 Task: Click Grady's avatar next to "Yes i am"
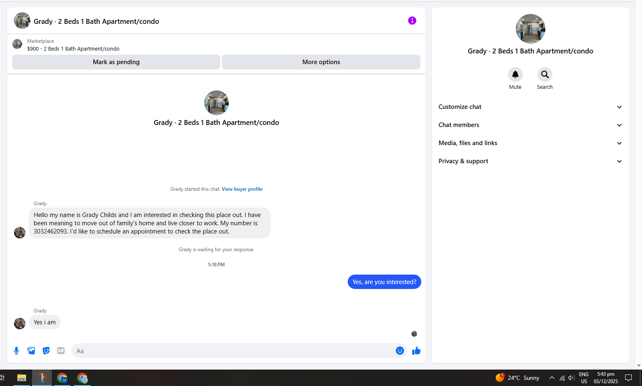[x=20, y=324]
